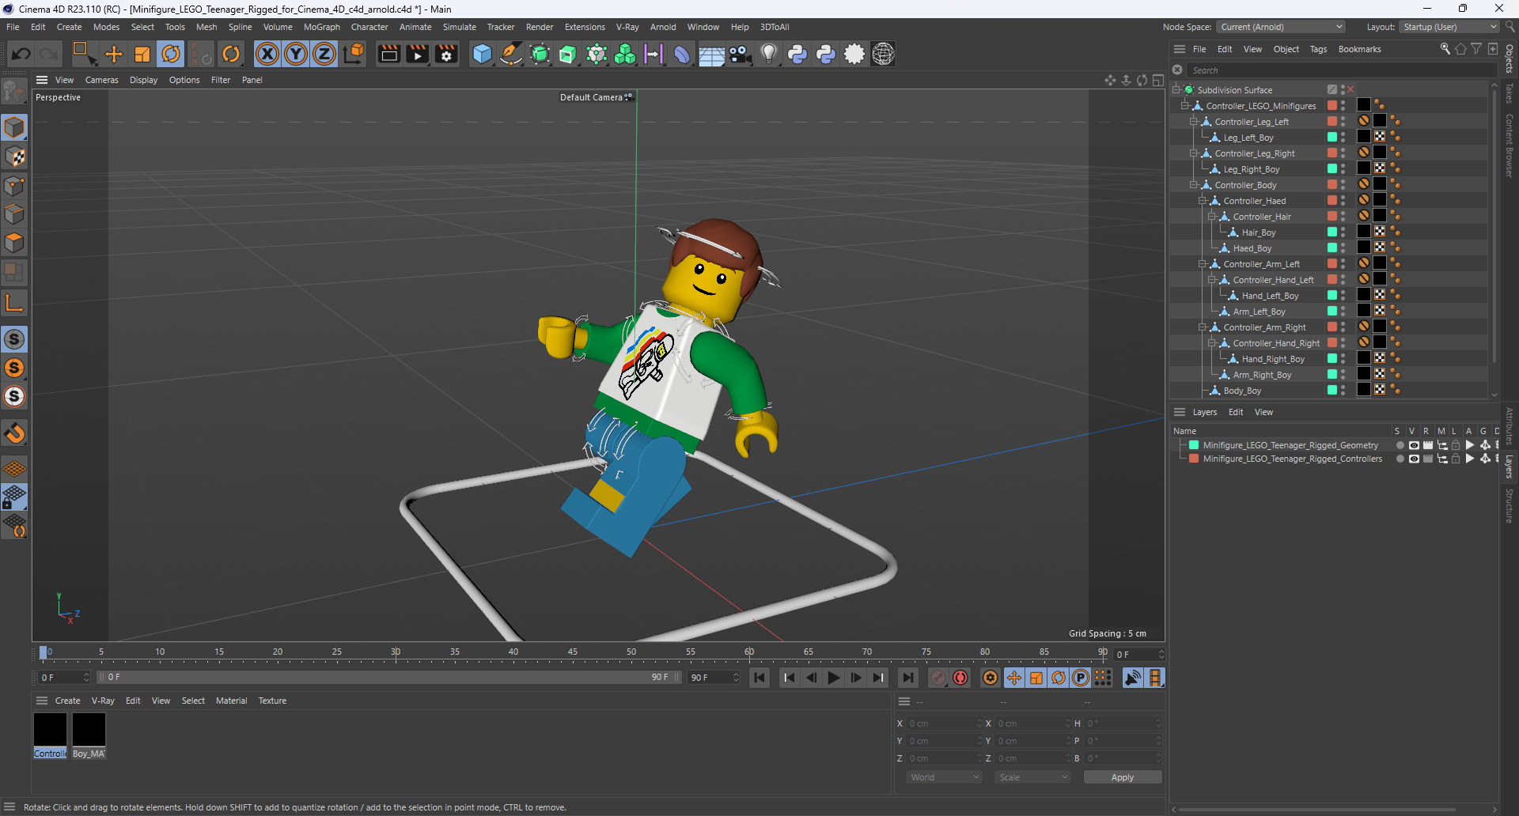Toggle the eye icon for Minifigure_LEGO_Teenager_Rigged_Geometry layer
The height and width of the screenshot is (816, 1519).
click(1414, 445)
